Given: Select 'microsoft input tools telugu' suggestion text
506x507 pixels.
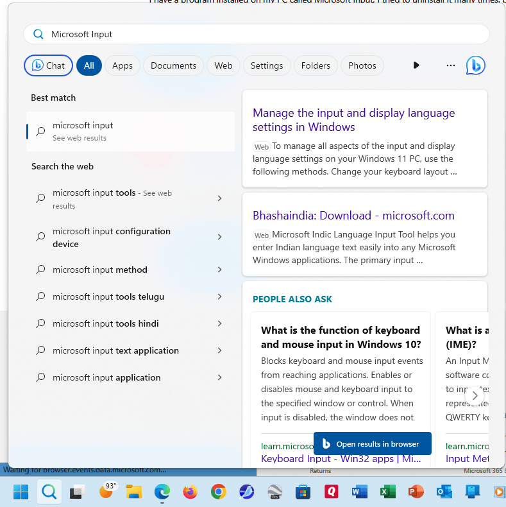Looking at the screenshot, I should coord(108,296).
